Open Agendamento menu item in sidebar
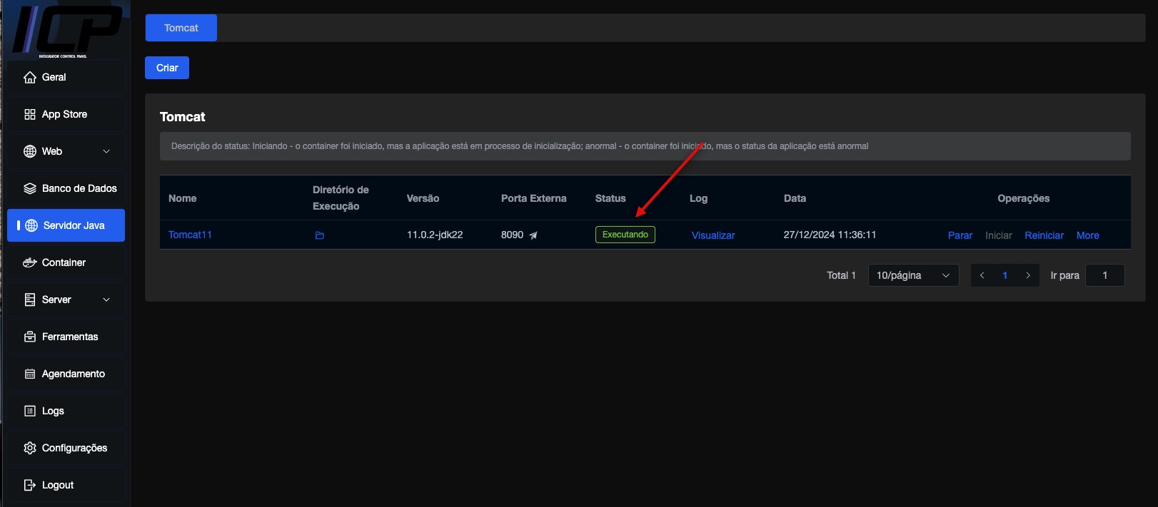This screenshot has width=1158, height=507. [x=73, y=374]
